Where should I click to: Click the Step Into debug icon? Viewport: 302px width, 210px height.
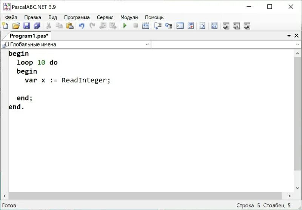click(168, 26)
